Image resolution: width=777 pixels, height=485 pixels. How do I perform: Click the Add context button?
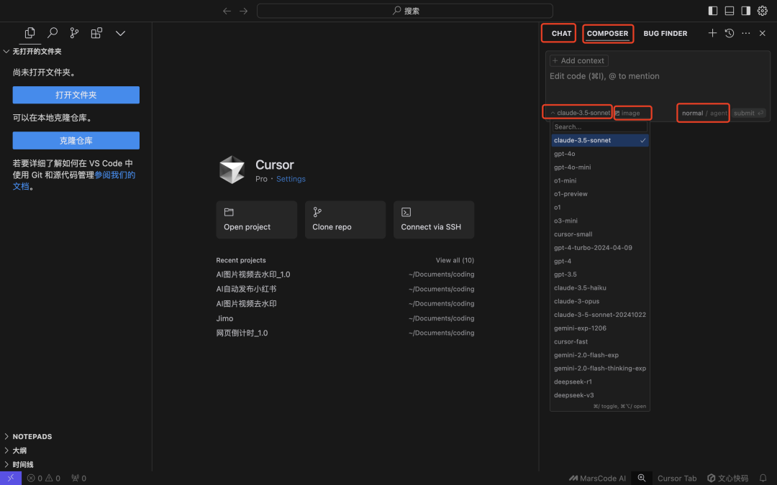click(578, 60)
